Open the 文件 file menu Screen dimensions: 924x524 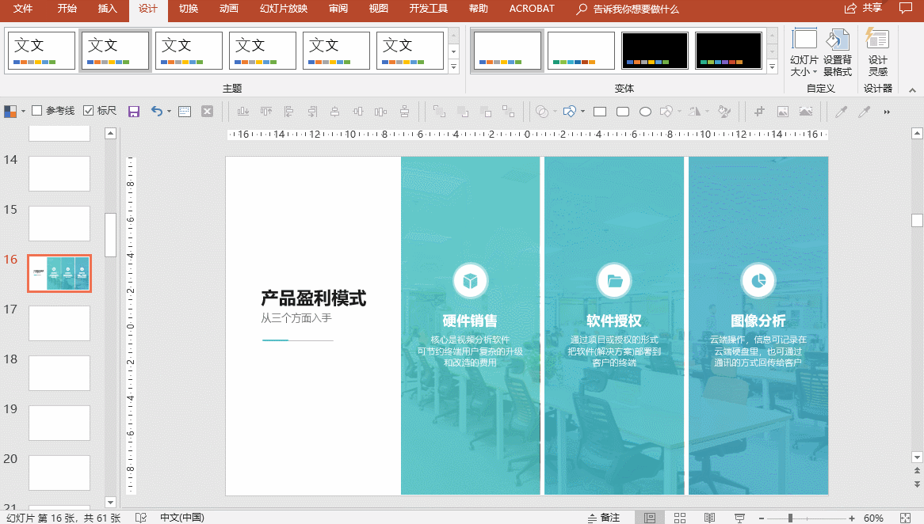[x=24, y=9]
